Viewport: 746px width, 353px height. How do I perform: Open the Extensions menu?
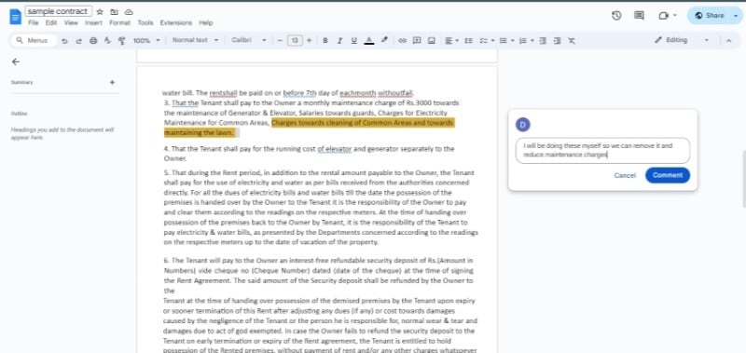(176, 22)
